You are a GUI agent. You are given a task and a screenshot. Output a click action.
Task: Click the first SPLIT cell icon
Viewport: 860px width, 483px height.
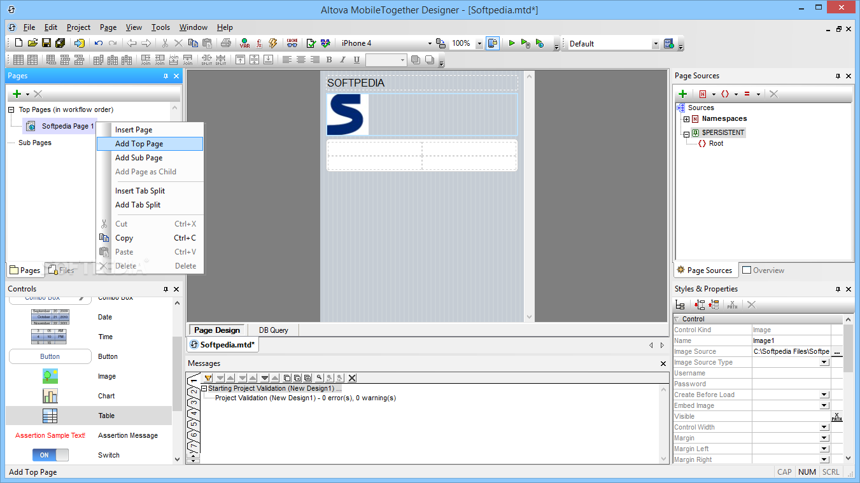coord(207,60)
